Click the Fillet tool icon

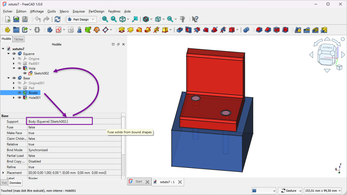(259, 30)
